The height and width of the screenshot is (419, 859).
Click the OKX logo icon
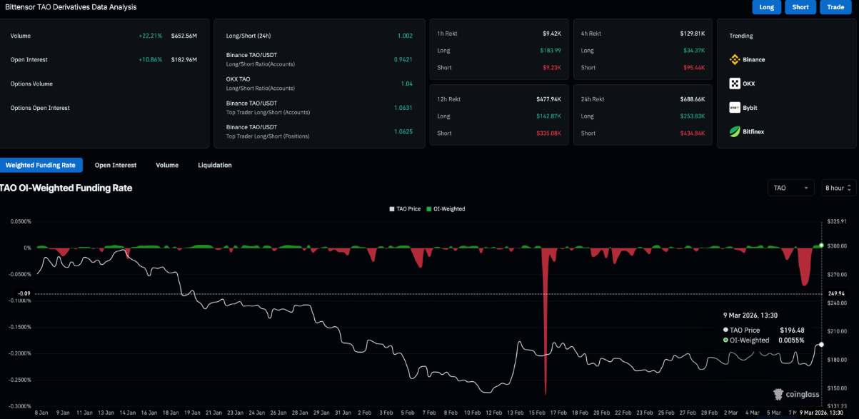tap(734, 84)
